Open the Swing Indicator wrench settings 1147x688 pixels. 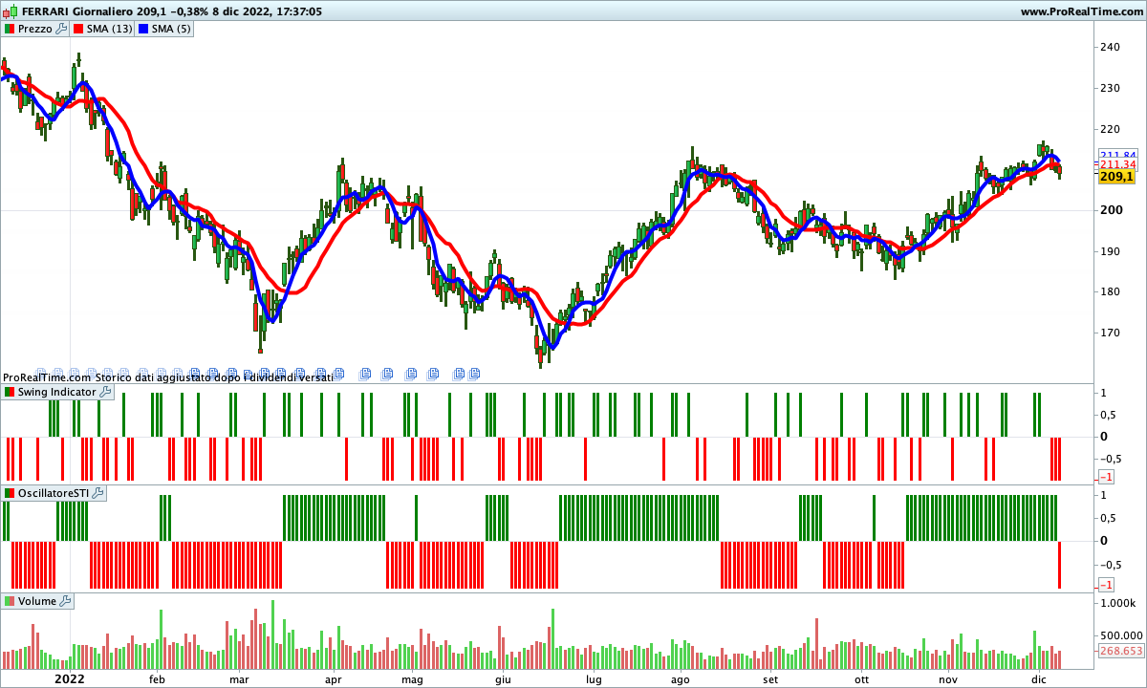(105, 392)
